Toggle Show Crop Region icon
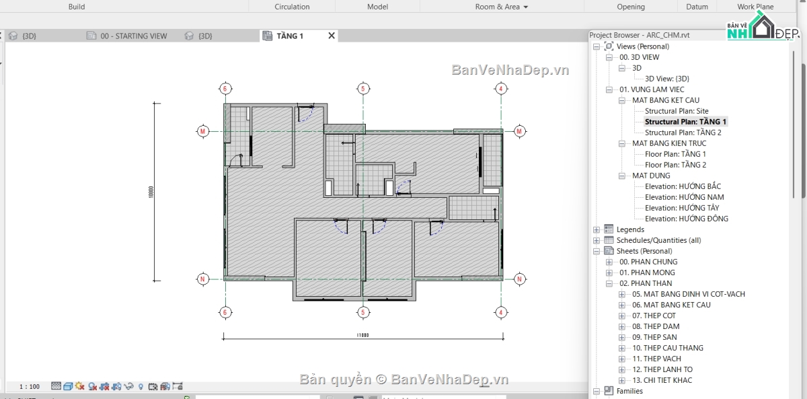Screen dimensions: 807x399 (116, 386)
